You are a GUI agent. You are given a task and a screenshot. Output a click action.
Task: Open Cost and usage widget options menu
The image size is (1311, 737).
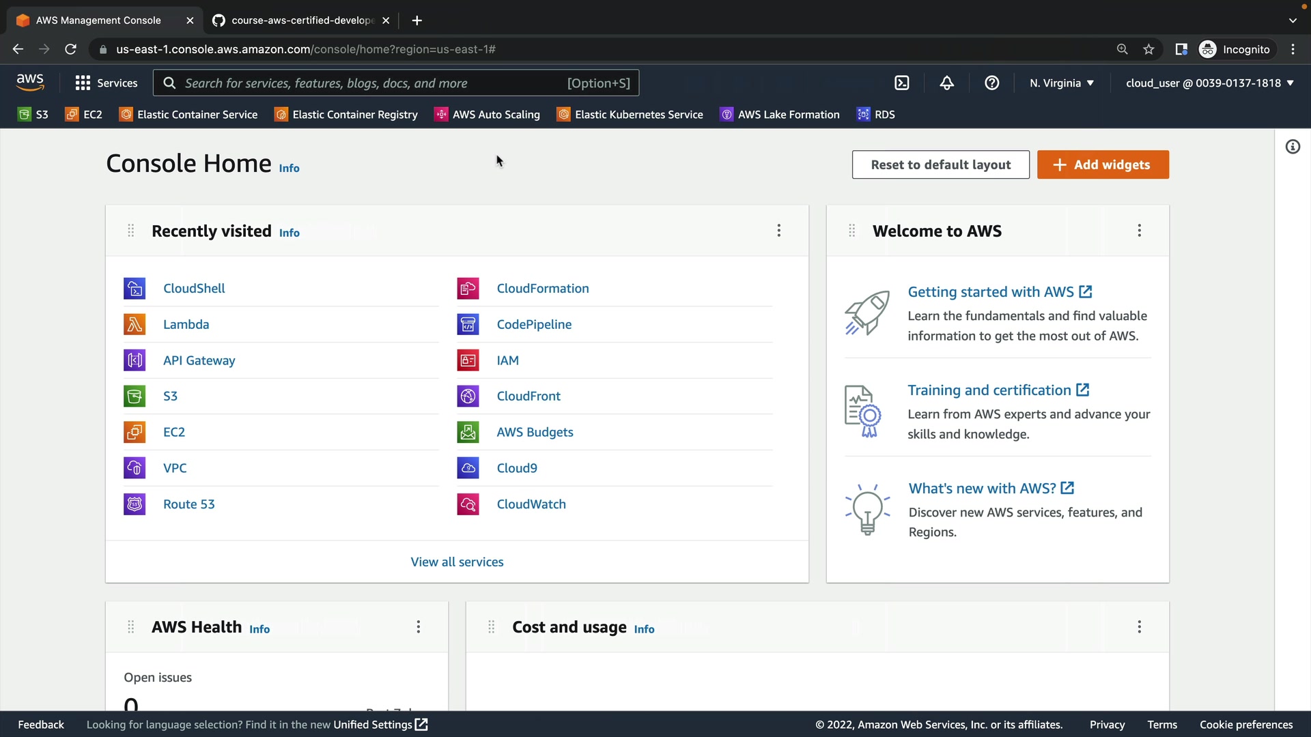(x=1139, y=626)
